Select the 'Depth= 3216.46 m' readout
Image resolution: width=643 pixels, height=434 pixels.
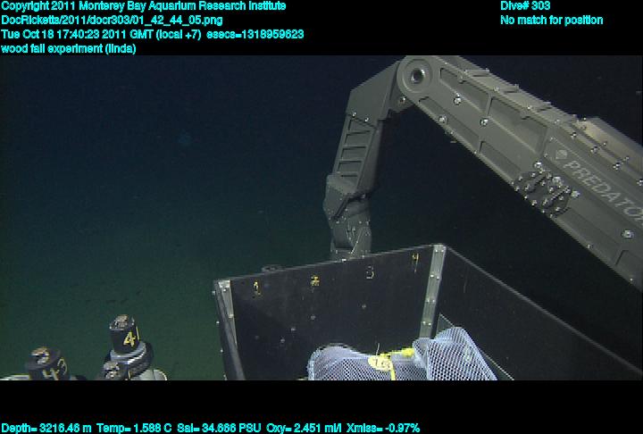[46, 428]
